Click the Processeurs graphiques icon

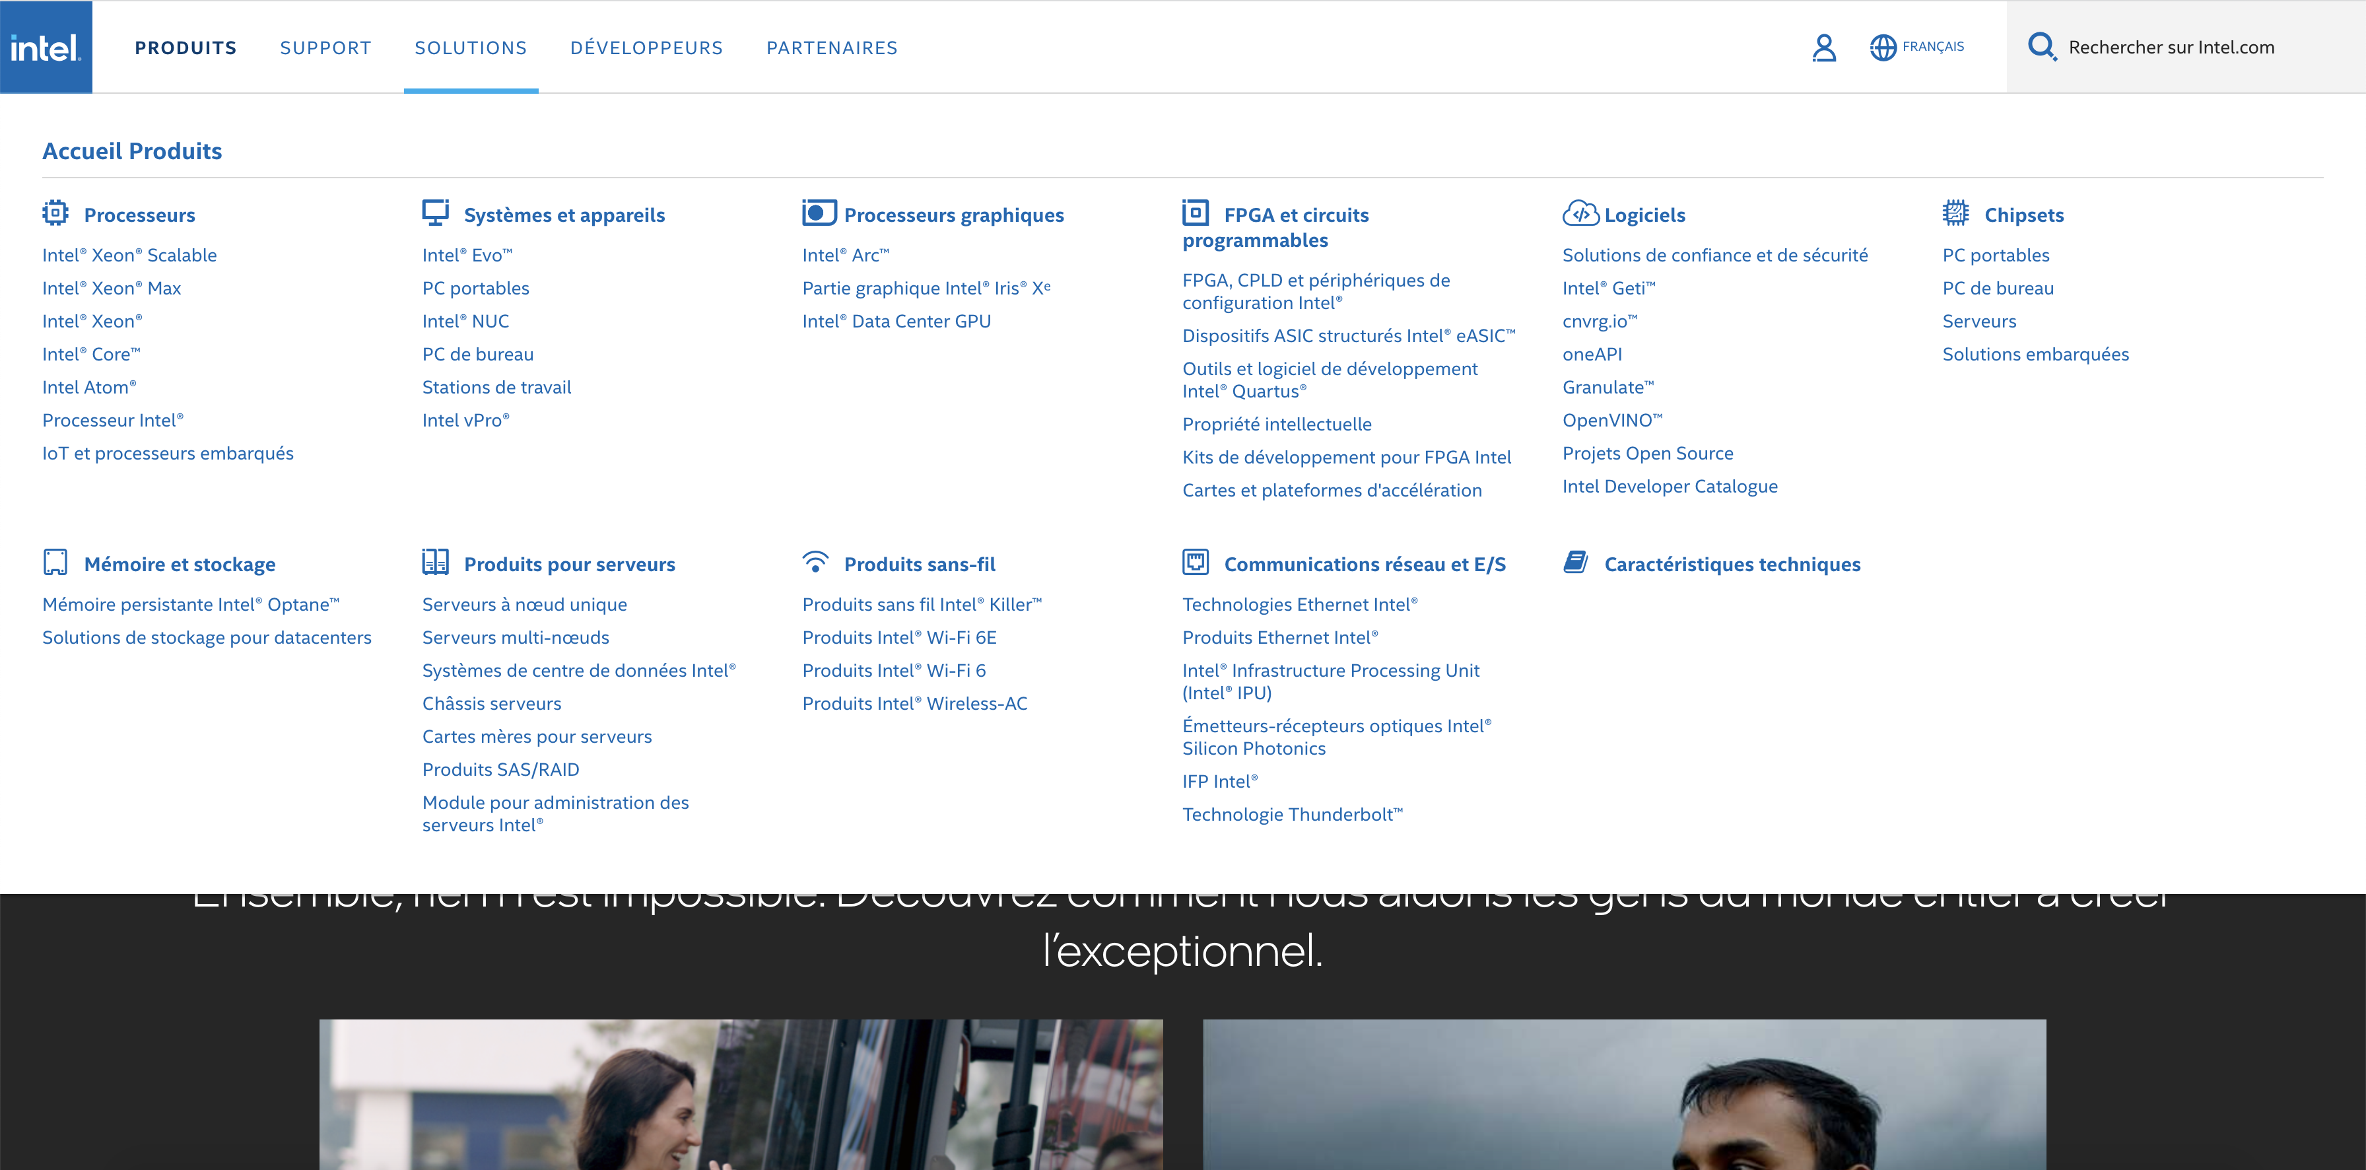point(819,213)
